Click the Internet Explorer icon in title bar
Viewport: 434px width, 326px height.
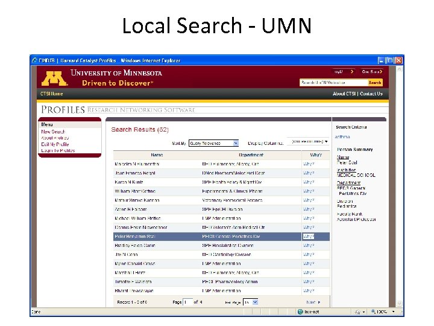(34, 60)
